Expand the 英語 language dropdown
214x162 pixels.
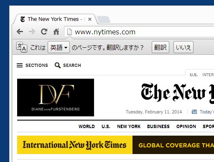[59, 47]
